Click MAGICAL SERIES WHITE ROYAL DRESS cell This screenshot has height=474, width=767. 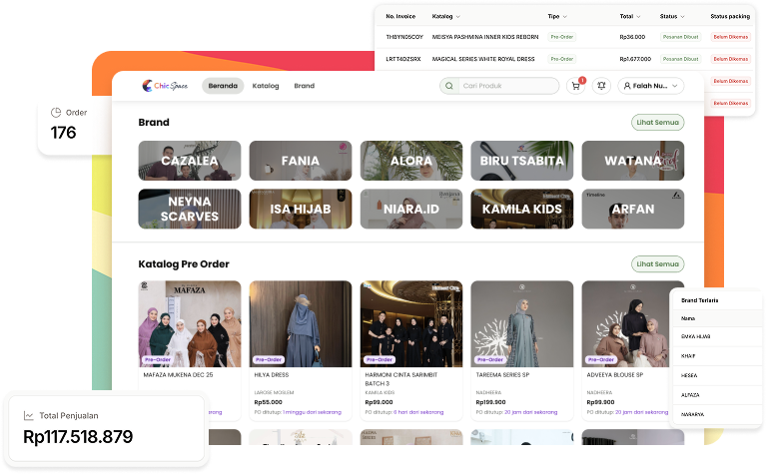pyautogui.click(x=483, y=59)
